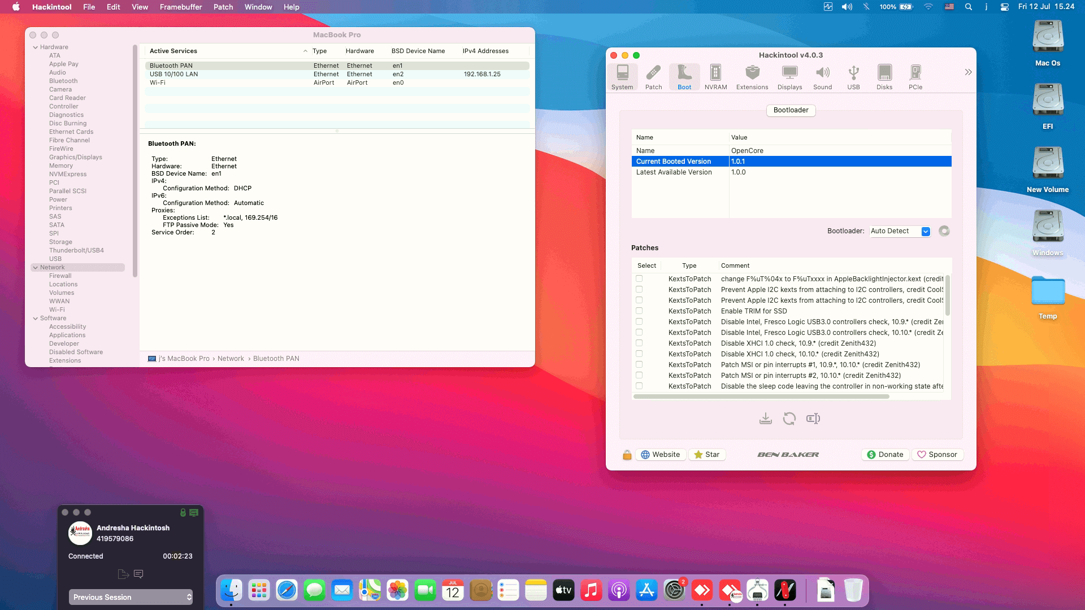Check the USB3.0 controllers check 10.9 patch
The width and height of the screenshot is (1085, 610).
(x=639, y=321)
